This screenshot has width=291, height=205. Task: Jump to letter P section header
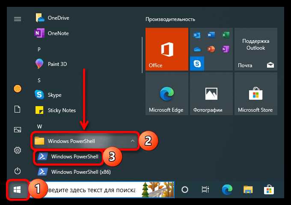coord(39,49)
